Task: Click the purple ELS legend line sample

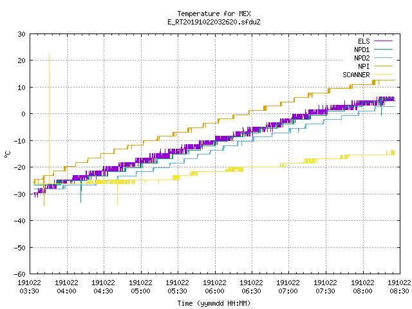Action: pyautogui.click(x=384, y=41)
